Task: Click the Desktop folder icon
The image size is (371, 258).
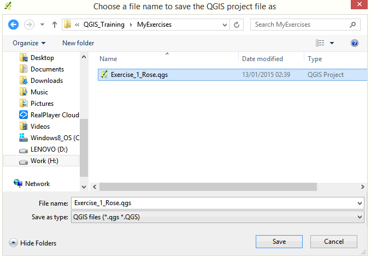Action: 23,58
